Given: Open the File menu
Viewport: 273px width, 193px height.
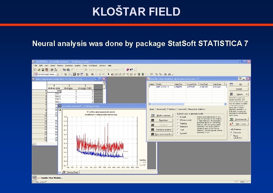Looking at the screenshot, I should [x=36, y=66].
